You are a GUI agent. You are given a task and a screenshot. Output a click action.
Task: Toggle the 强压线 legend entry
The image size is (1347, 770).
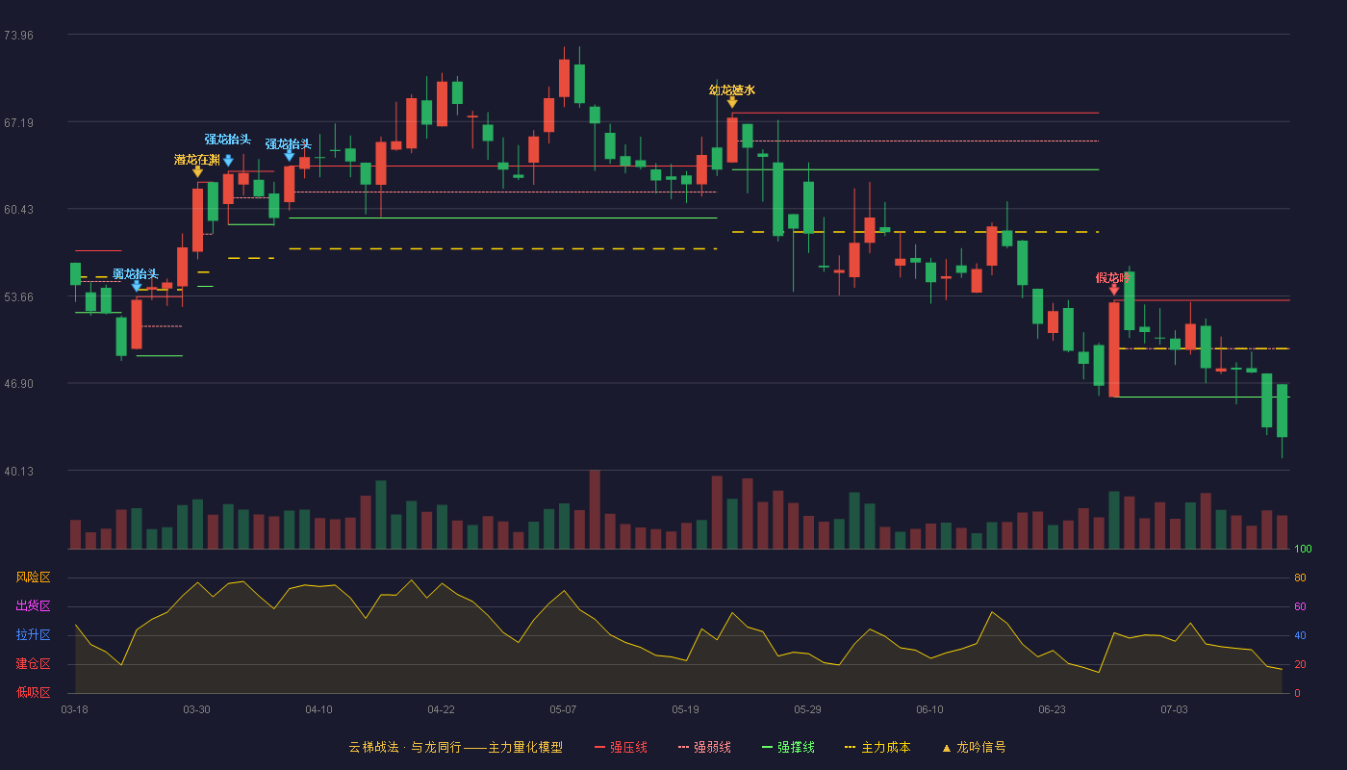pos(621,747)
